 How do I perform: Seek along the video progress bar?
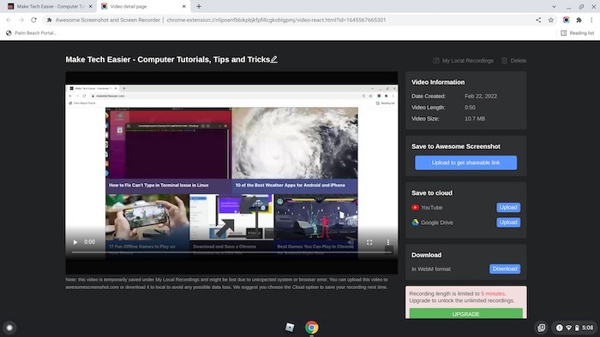(x=231, y=251)
